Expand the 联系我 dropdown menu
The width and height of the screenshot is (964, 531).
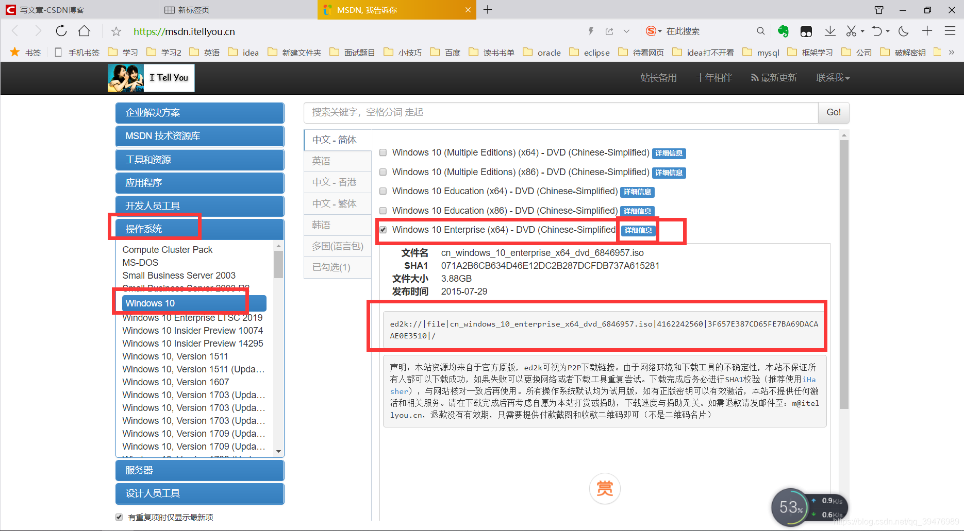click(833, 78)
